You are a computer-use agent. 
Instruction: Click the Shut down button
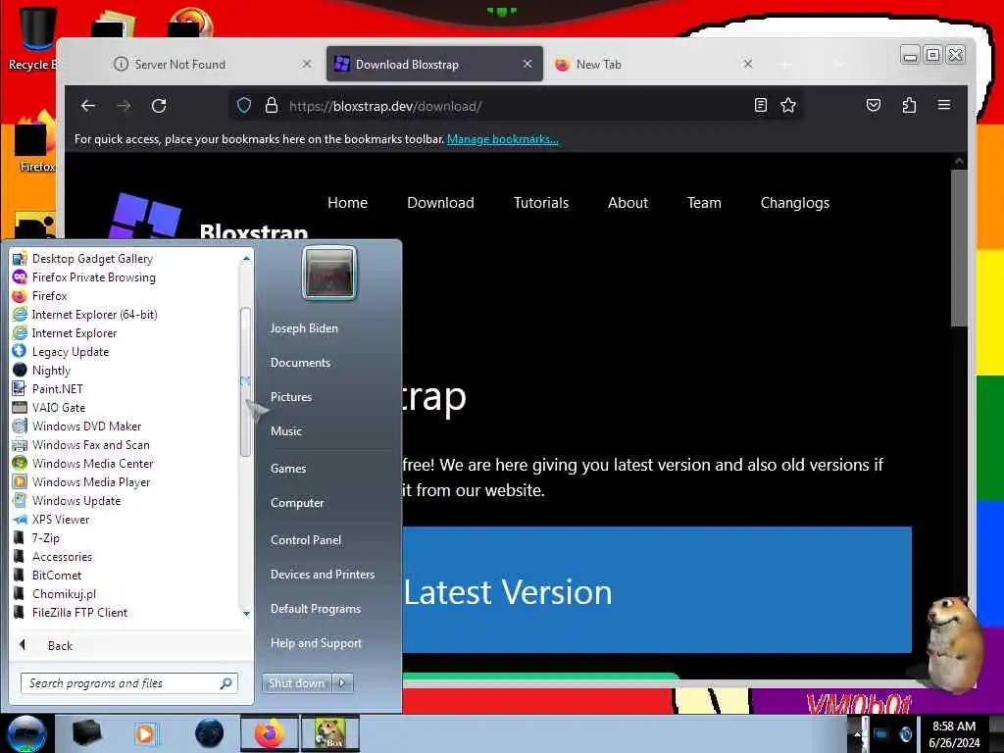click(x=296, y=683)
